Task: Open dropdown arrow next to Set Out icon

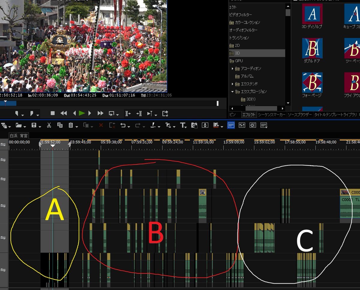Action: click(38, 115)
